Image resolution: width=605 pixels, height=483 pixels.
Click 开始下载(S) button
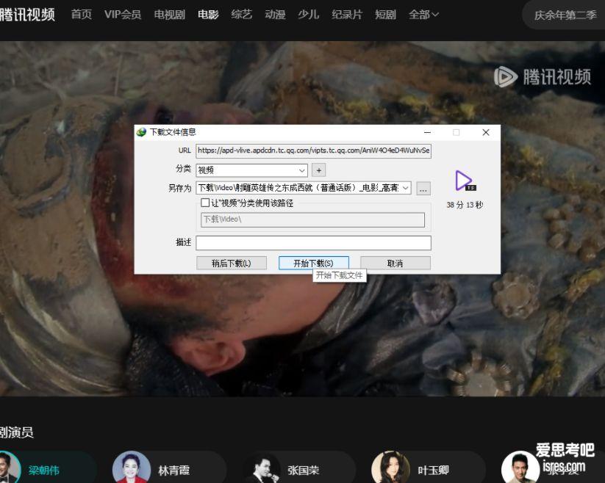tap(313, 264)
